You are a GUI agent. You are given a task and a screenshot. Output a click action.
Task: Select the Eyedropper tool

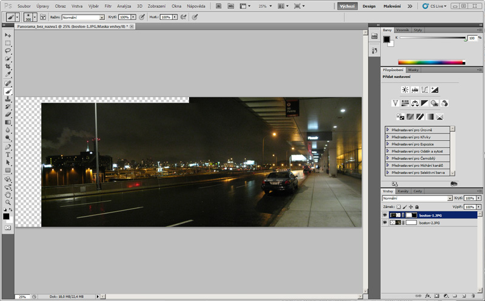pyautogui.click(x=8, y=75)
